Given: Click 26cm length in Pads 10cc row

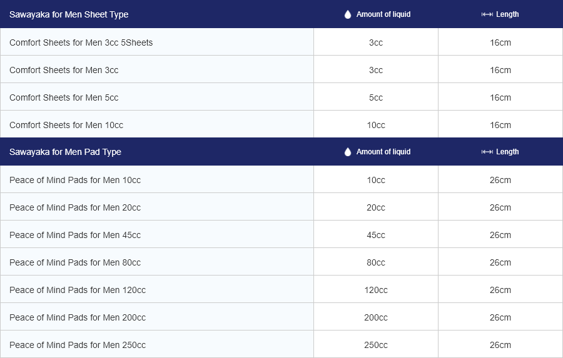Looking at the screenshot, I should point(500,180).
